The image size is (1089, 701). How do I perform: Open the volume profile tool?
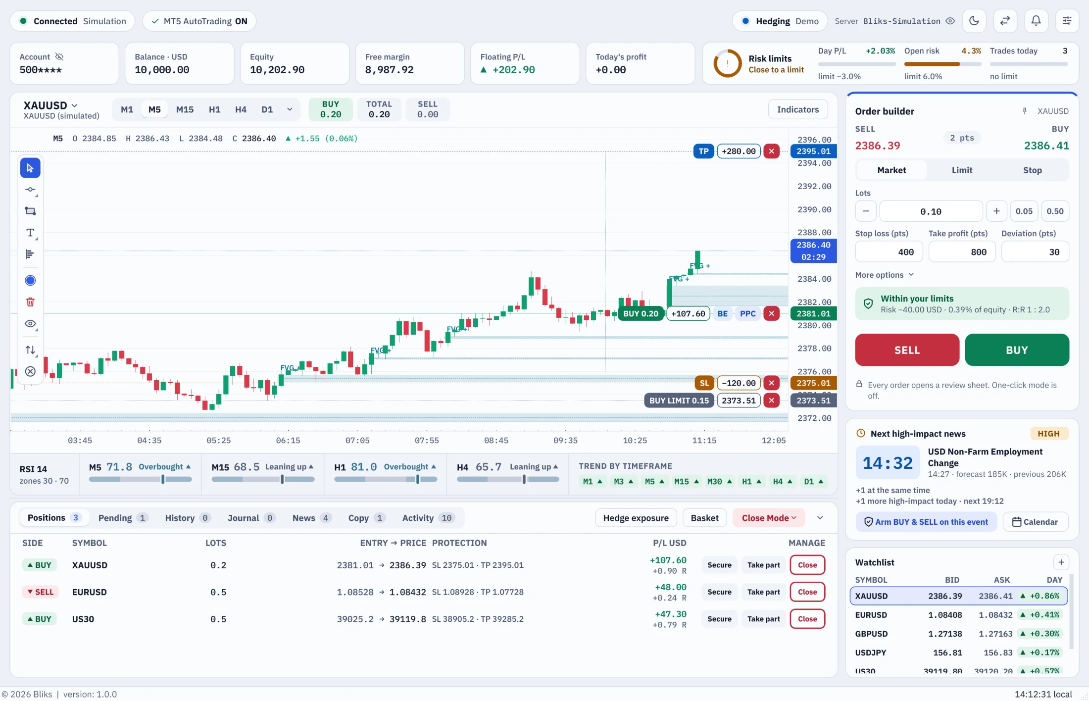coord(30,254)
